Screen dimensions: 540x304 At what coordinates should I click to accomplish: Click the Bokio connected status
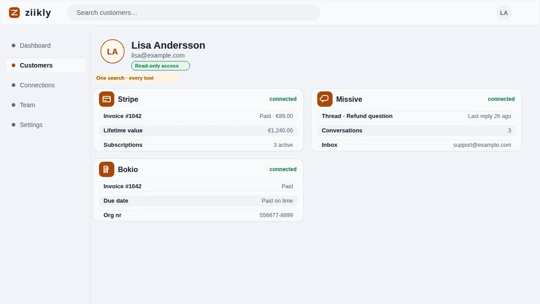283,169
